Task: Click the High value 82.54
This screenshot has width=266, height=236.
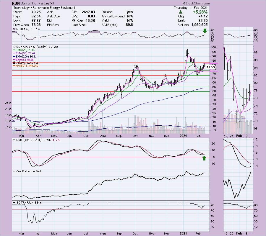Action: pyautogui.click(x=36, y=16)
